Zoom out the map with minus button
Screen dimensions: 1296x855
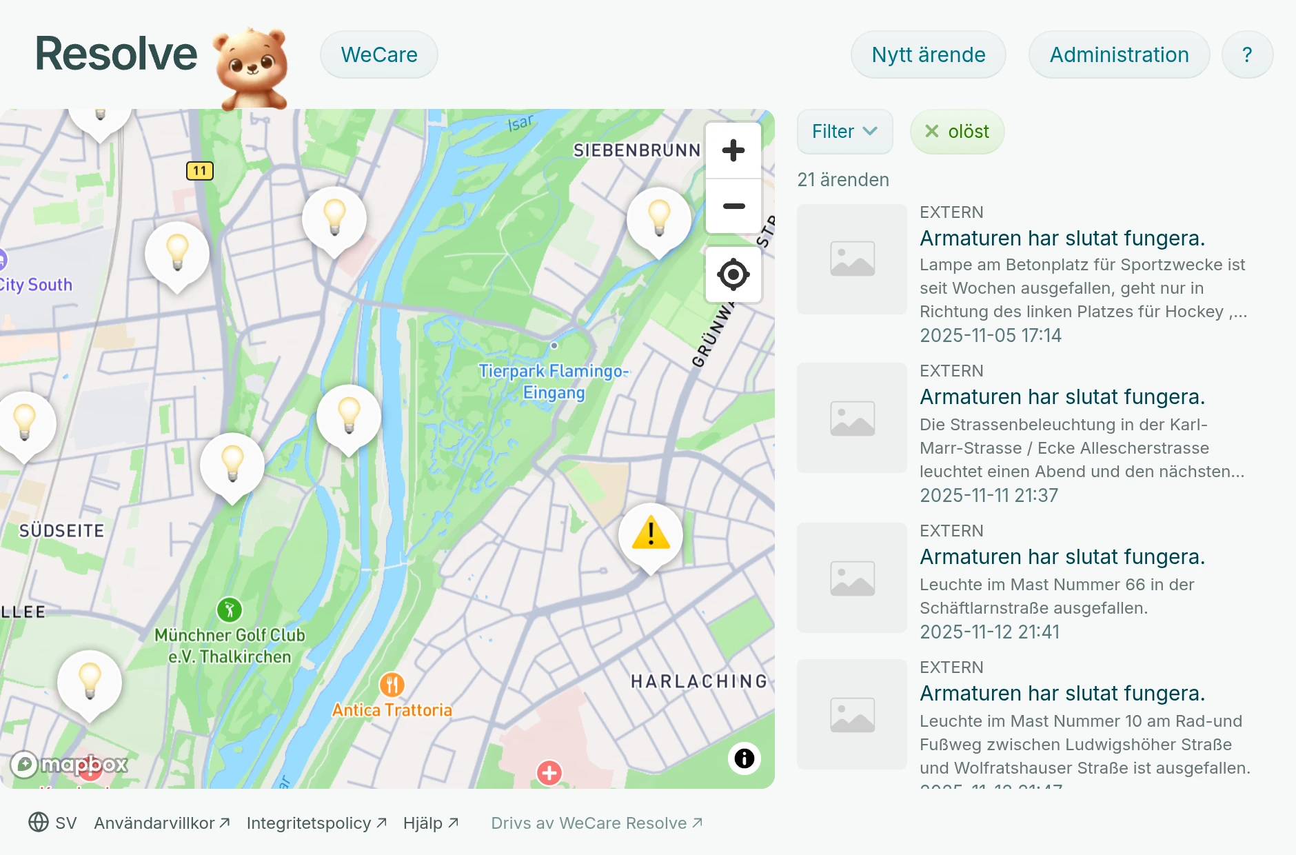pyautogui.click(x=733, y=206)
